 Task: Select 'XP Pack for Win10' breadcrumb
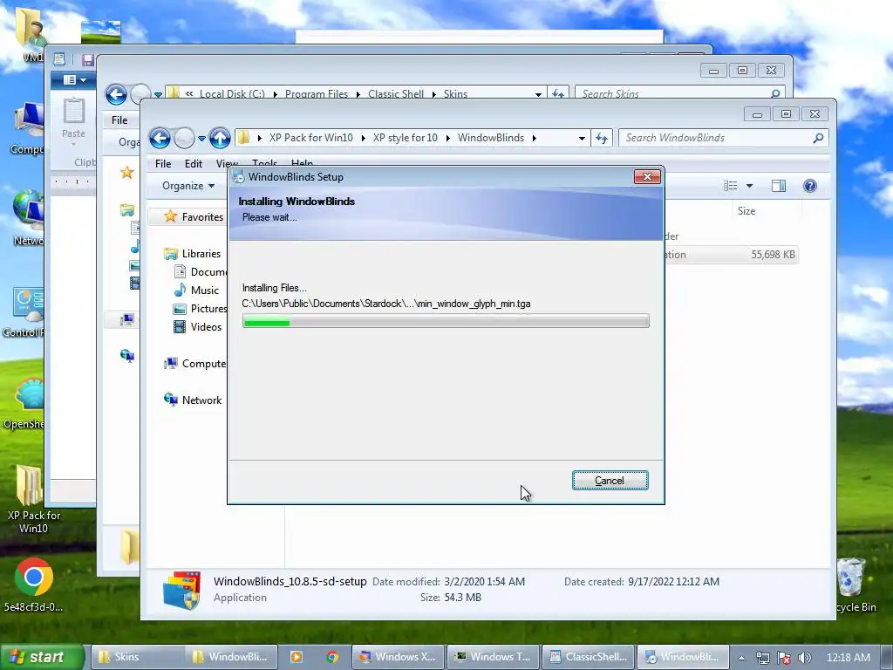(311, 138)
